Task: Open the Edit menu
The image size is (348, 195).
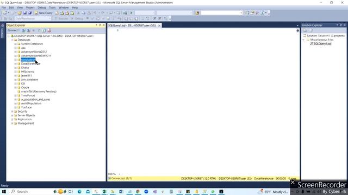Action: pos(11,8)
